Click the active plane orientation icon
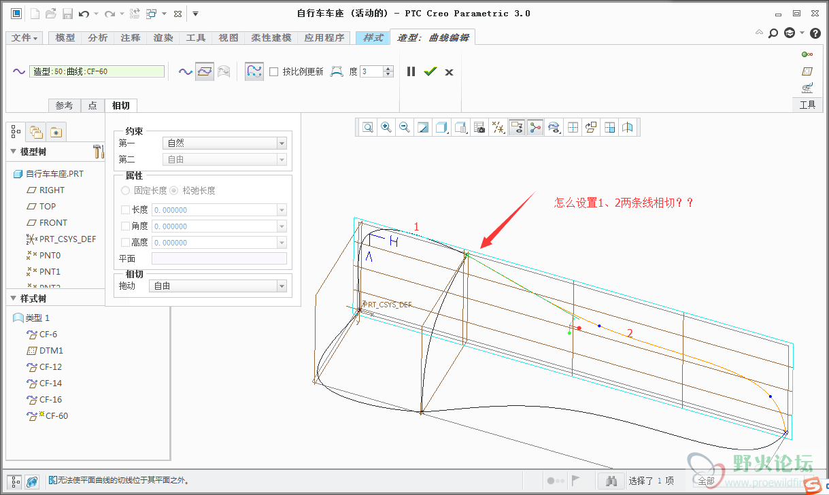This screenshot has height=495, width=829. [x=591, y=127]
